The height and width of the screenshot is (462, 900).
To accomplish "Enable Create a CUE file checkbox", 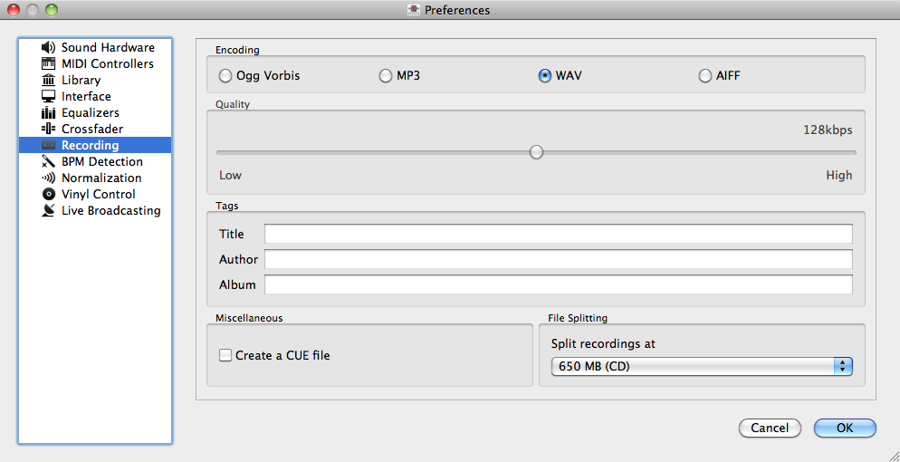I will pyautogui.click(x=225, y=356).
